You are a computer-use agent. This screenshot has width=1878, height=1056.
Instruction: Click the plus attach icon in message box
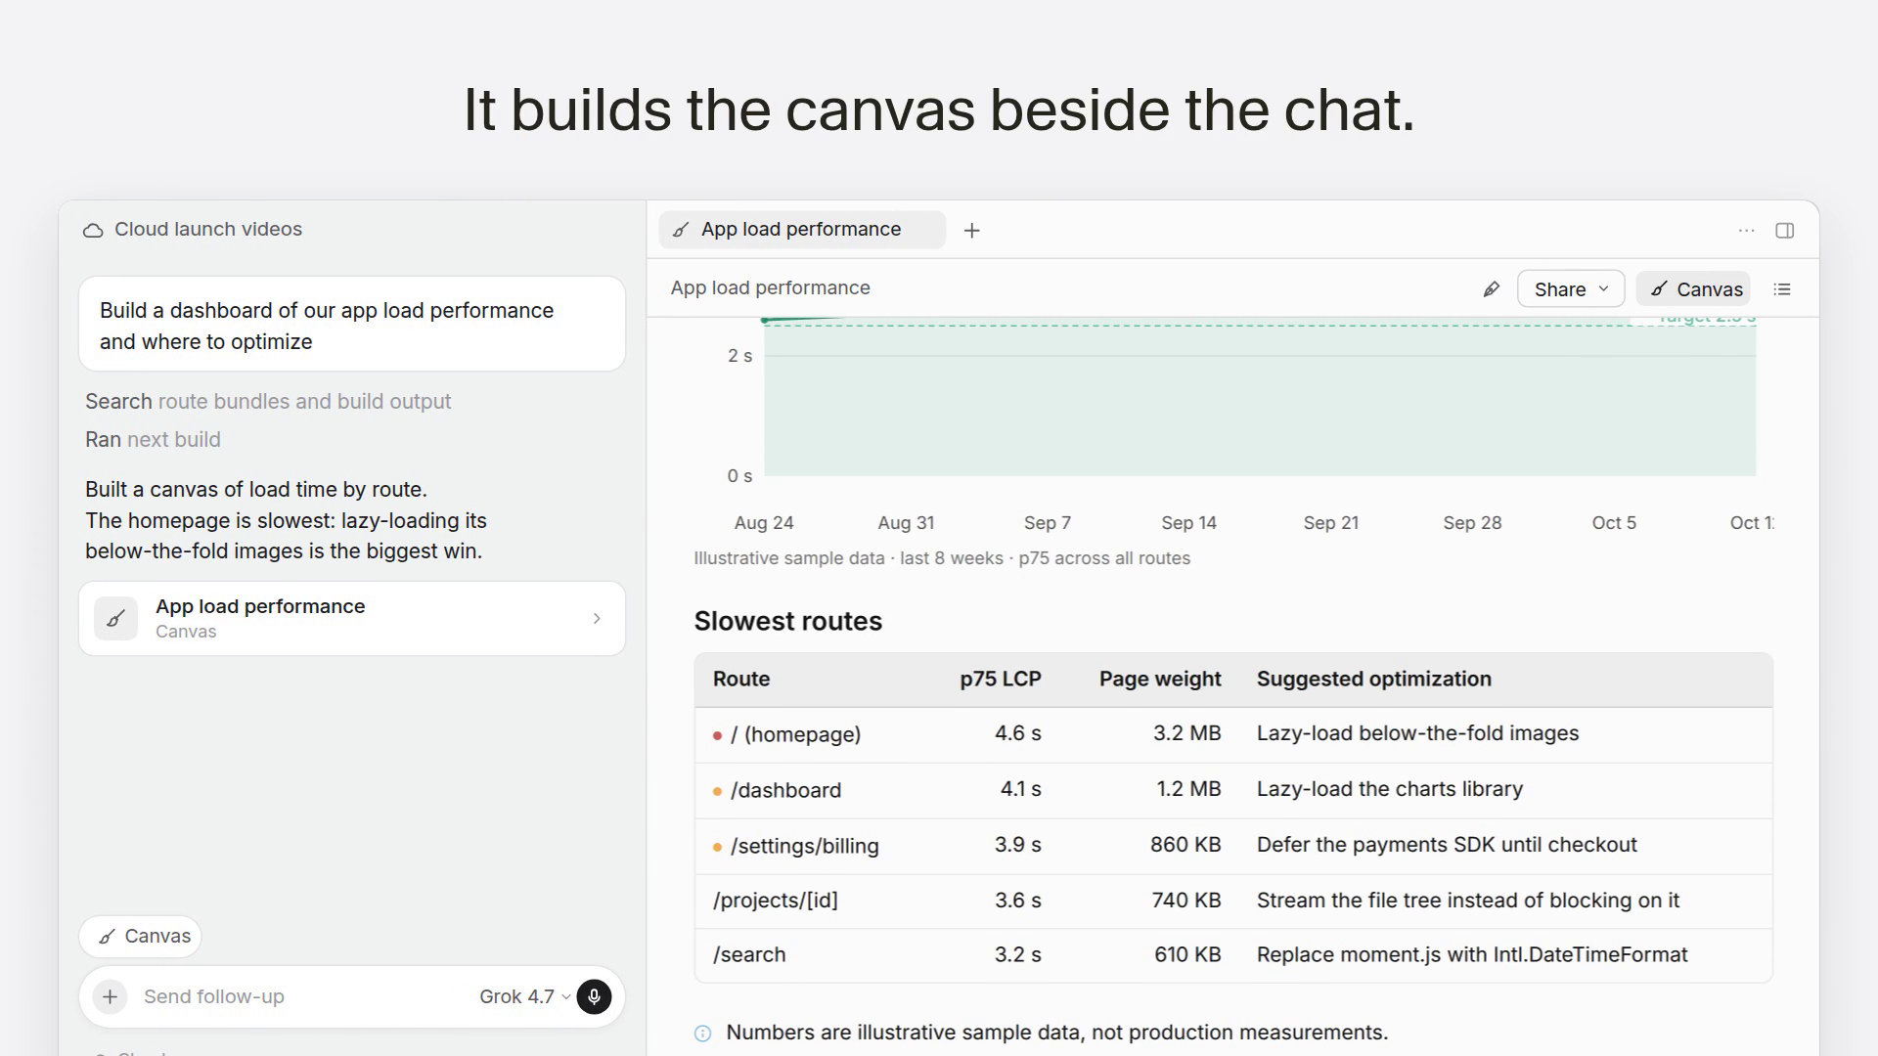pos(111,996)
